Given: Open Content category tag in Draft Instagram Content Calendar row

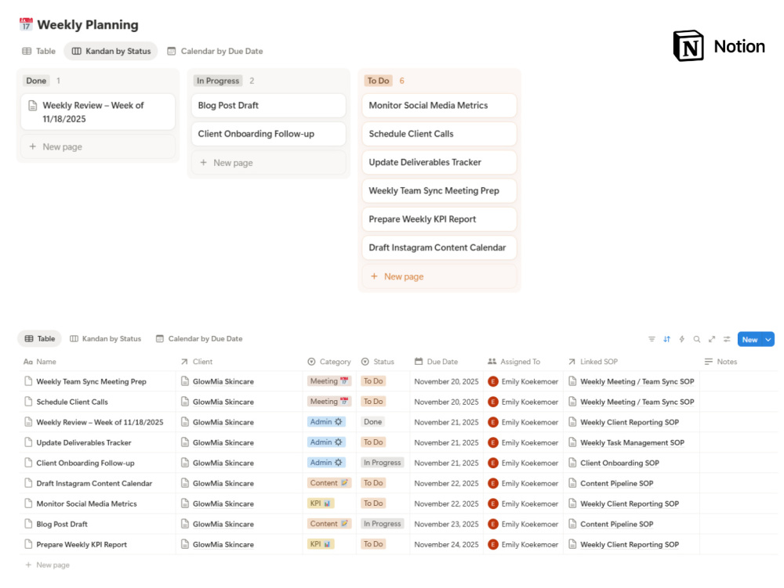Looking at the screenshot, I should (x=329, y=482).
